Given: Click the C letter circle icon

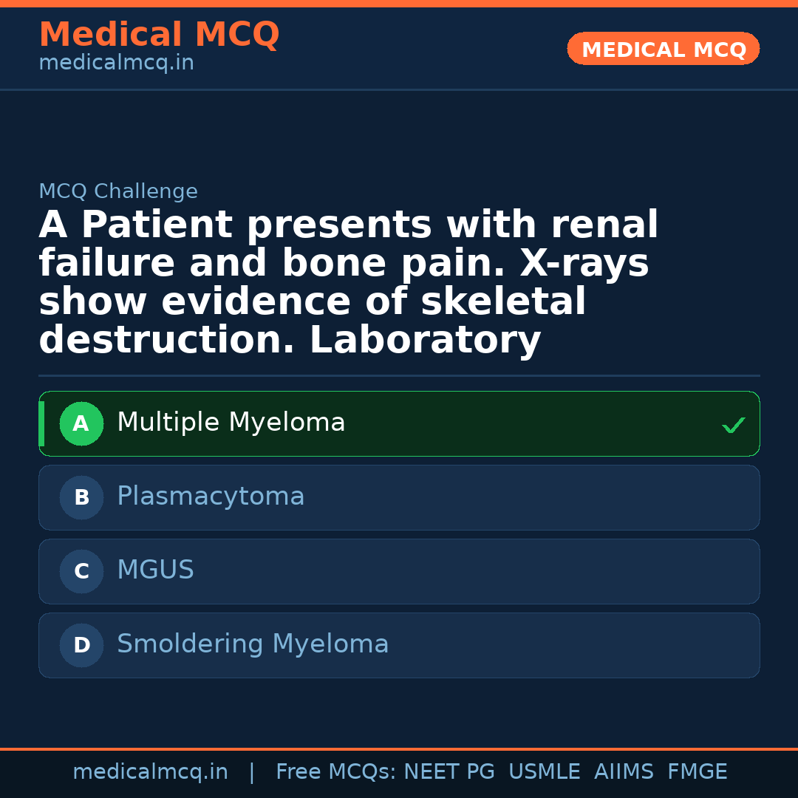Looking at the screenshot, I should pos(81,572).
